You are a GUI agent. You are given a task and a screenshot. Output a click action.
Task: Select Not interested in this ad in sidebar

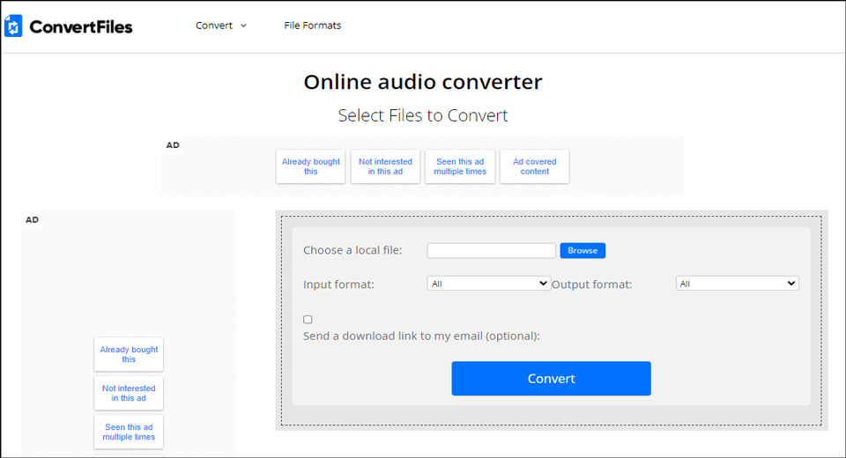(129, 394)
